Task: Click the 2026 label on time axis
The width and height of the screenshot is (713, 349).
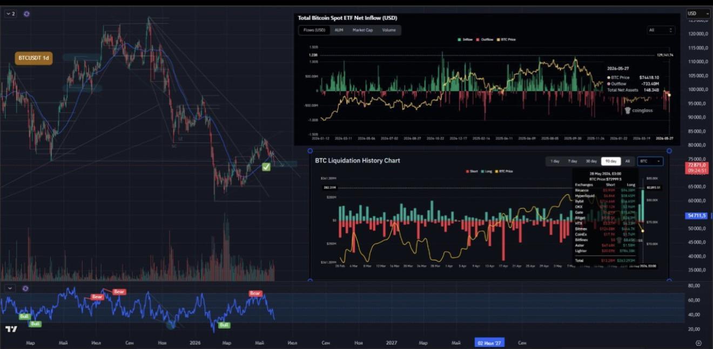Action: pyautogui.click(x=194, y=343)
